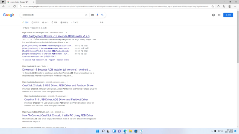Expand androidmtk.com result options arrow
This screenshot has height=134, width=239.
click(x=47, y=66)
